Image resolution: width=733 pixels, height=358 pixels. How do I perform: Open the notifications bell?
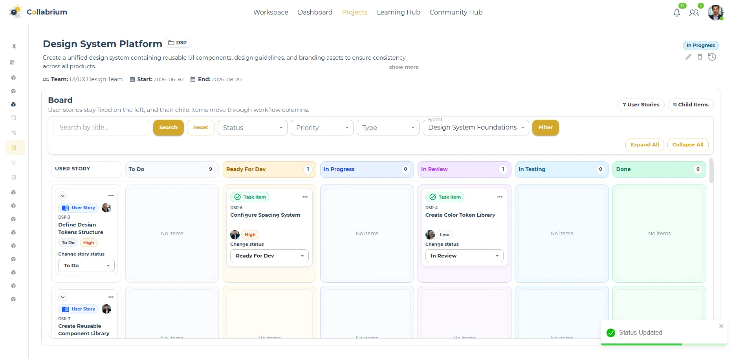tap(677, 13)
